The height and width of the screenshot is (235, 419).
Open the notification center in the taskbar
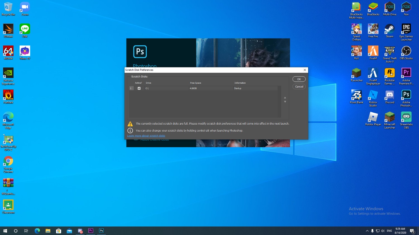pyautogui.click(x=412, y=231)
